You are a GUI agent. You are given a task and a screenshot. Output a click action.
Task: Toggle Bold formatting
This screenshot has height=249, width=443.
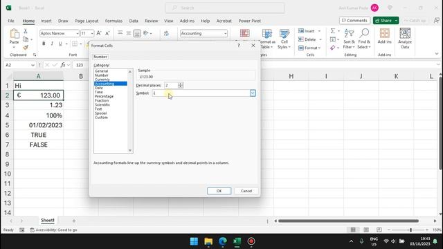point(44,44)
